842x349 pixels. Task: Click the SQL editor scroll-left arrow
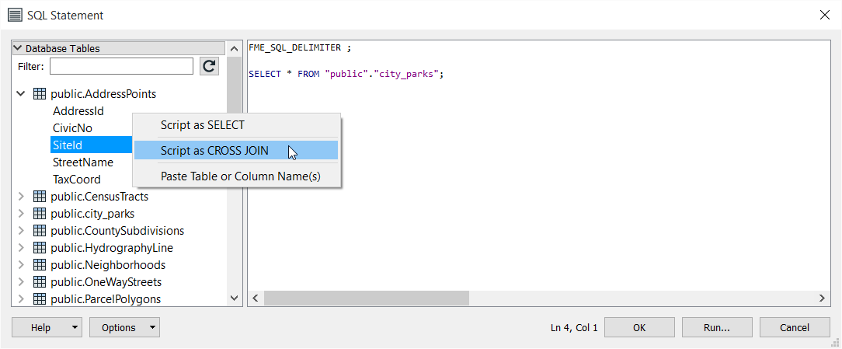pyautogui.click(x=256, y=298)
